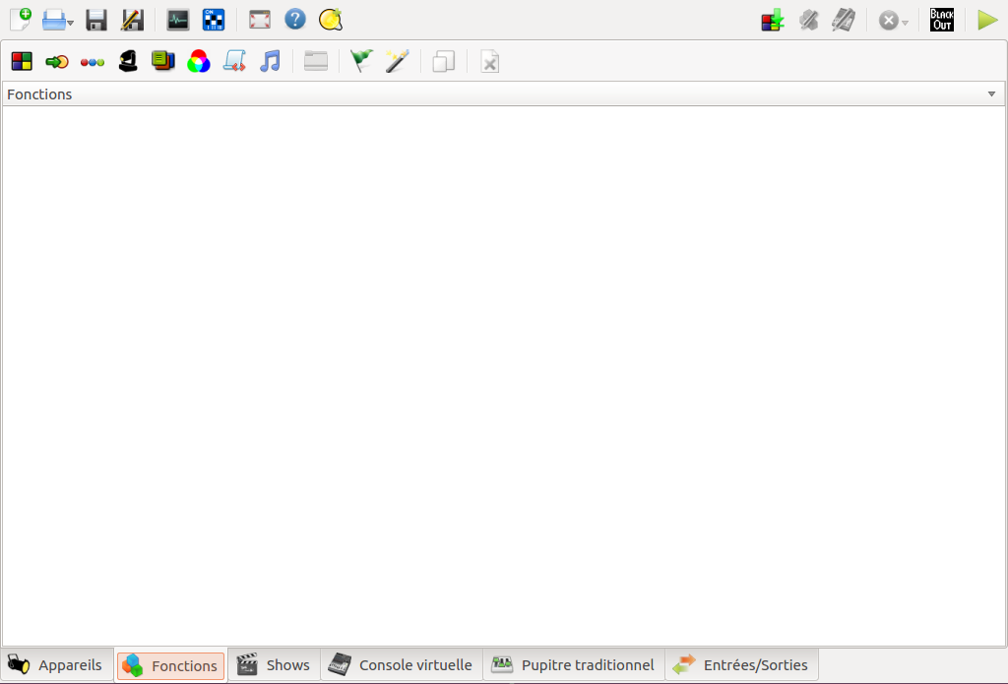This screenshot has width=1008, height=684.
Task: Create a new workspace with the document icon
Action: pos(21,20)
